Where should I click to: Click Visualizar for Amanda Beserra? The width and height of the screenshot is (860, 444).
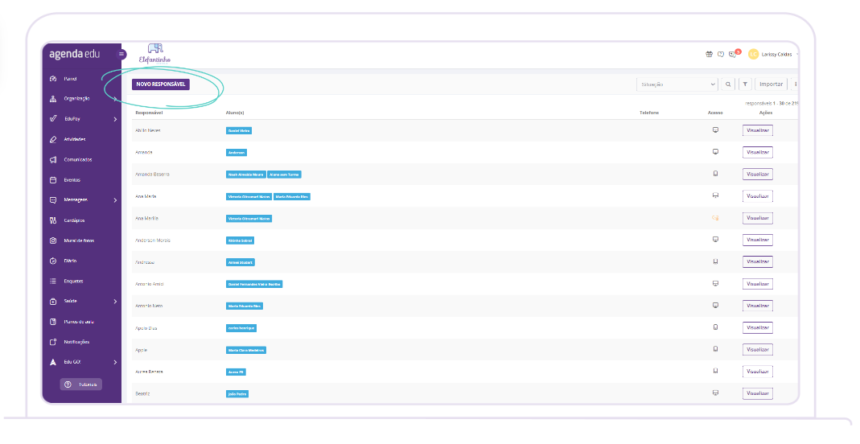tap(758, 174)
